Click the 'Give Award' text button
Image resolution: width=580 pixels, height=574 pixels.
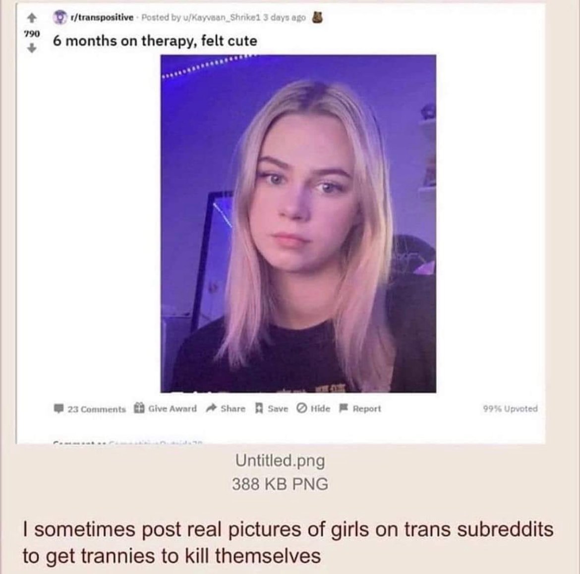173,409
